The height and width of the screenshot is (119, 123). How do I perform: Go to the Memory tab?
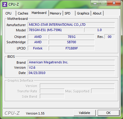pyautogui.click(x=56, y=13)
